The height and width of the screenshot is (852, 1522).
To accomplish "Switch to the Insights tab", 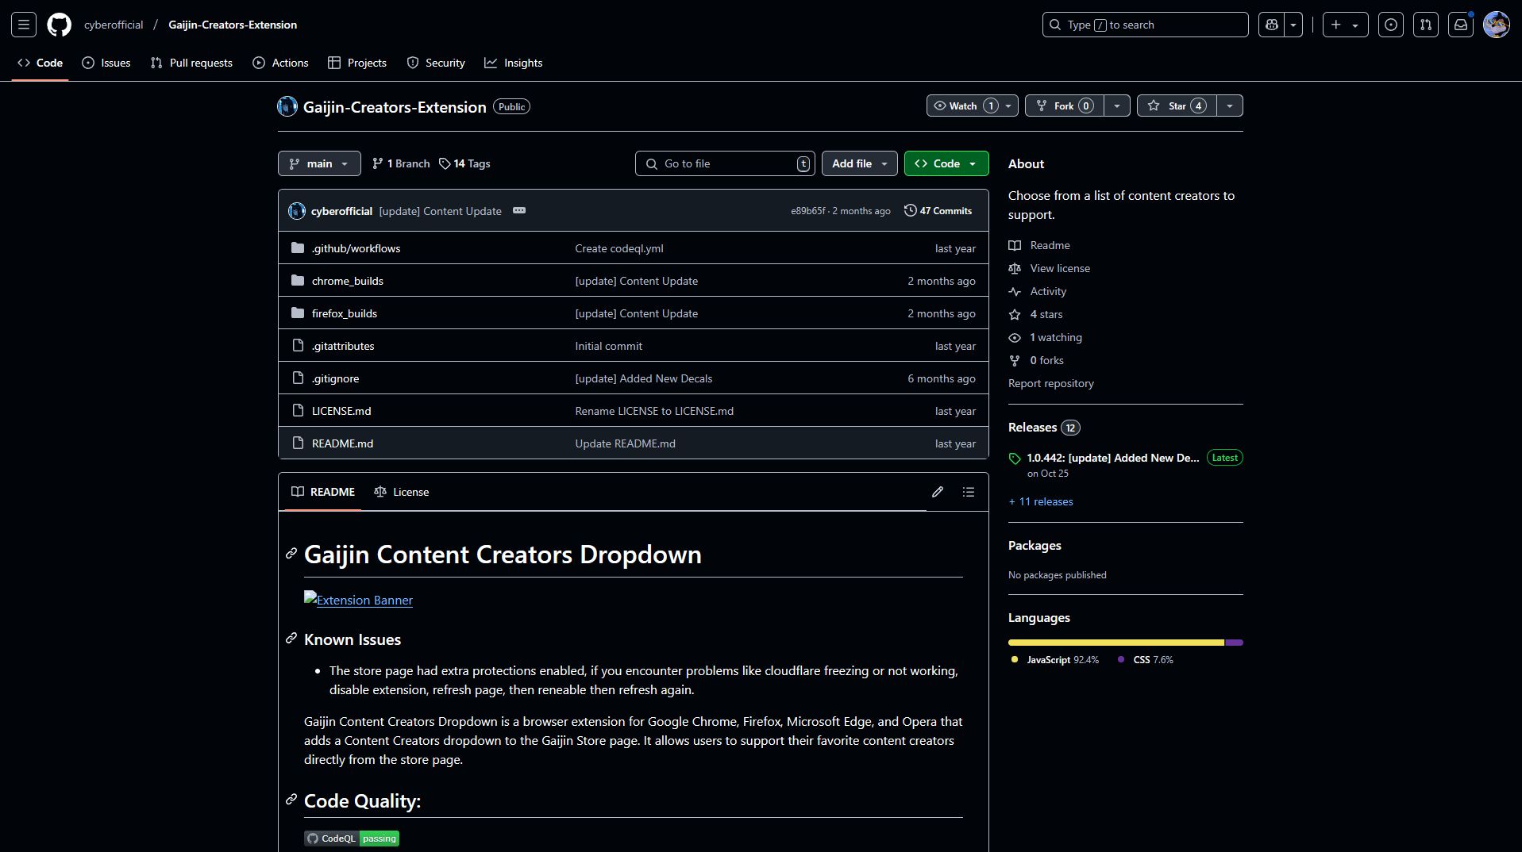I will coord(514,63).
